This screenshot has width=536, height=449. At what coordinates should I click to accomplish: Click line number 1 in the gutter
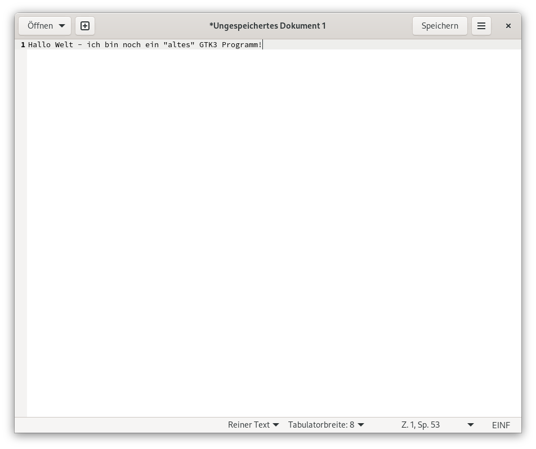click(23, 45)
